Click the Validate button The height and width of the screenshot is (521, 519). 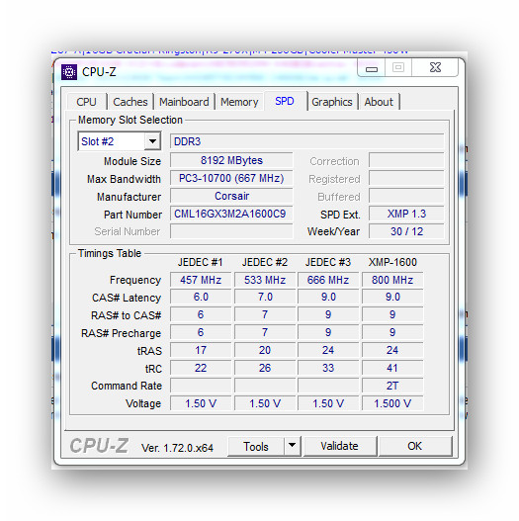click(340, 446)
